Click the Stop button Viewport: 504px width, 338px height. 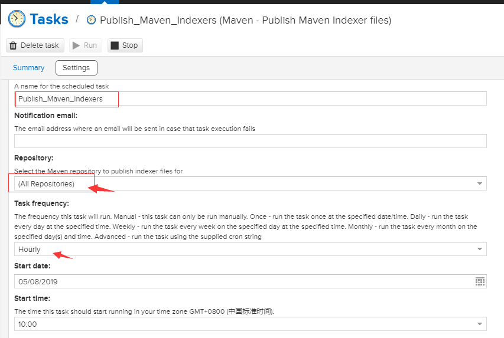[x=125, y=45]
